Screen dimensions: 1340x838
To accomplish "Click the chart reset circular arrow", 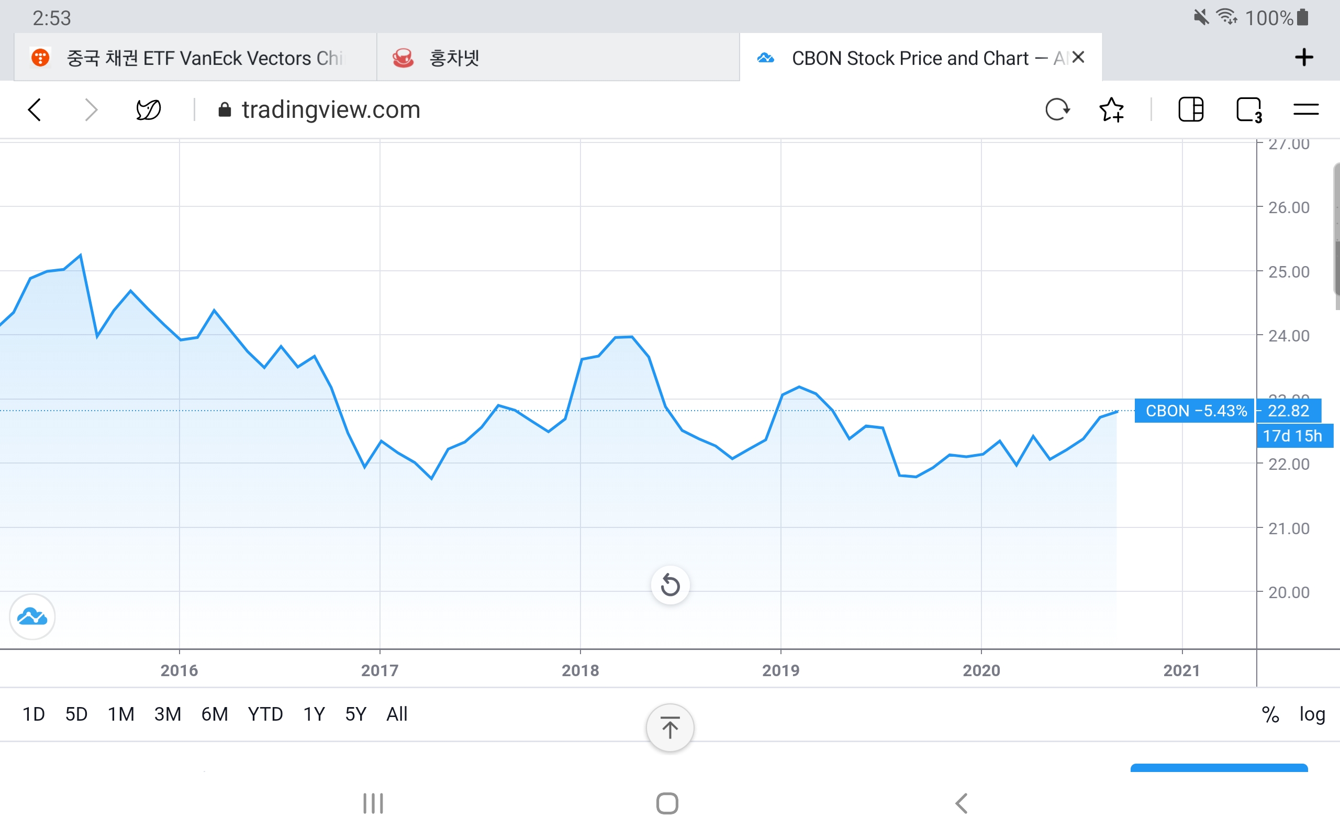I will coord(670,585).
